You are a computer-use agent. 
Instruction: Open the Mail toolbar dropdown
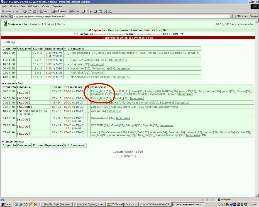click(x=90, y=11)
